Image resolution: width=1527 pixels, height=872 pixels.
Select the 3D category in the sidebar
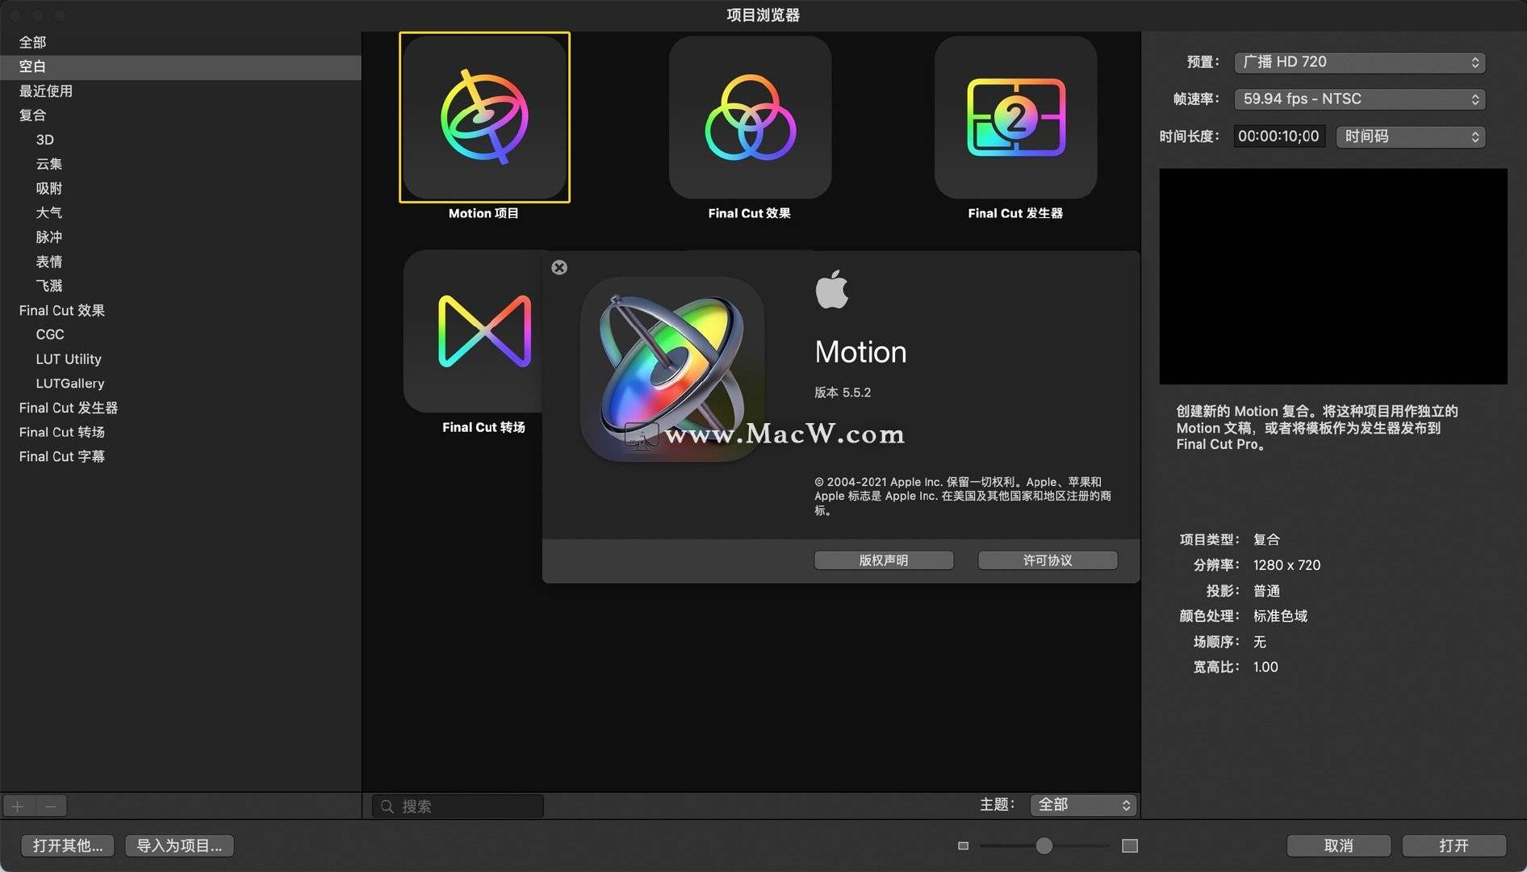pos(45,140)
